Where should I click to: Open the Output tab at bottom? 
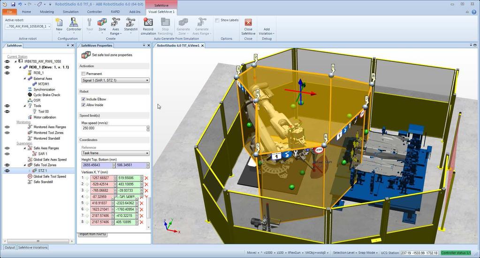(x=10, y=247)
